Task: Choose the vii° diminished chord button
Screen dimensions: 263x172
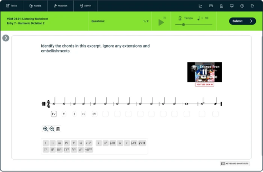Action: 89,143
